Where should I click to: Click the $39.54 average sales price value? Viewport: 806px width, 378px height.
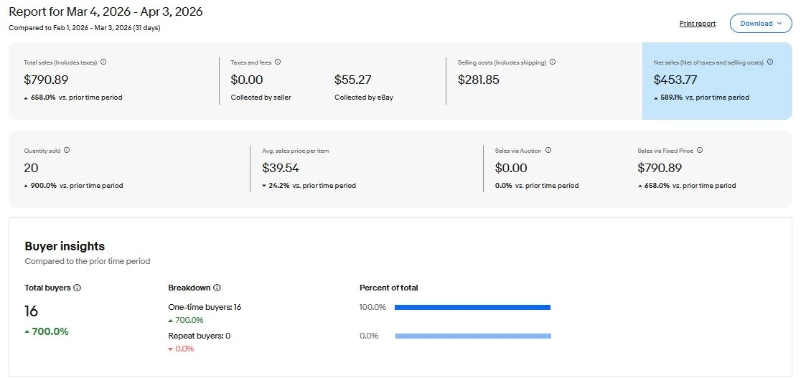pos(281,169)
